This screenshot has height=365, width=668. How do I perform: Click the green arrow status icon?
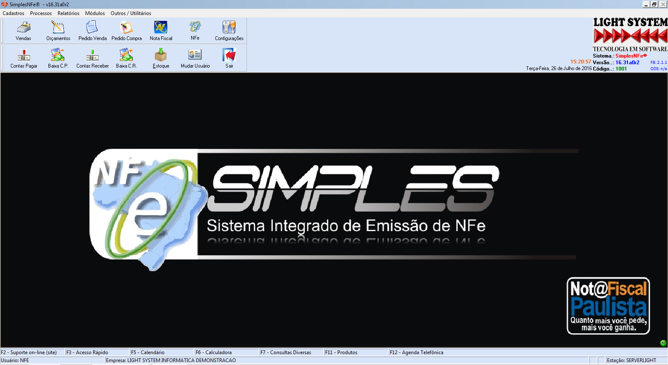pyautogui.click(x=663, y=343)
